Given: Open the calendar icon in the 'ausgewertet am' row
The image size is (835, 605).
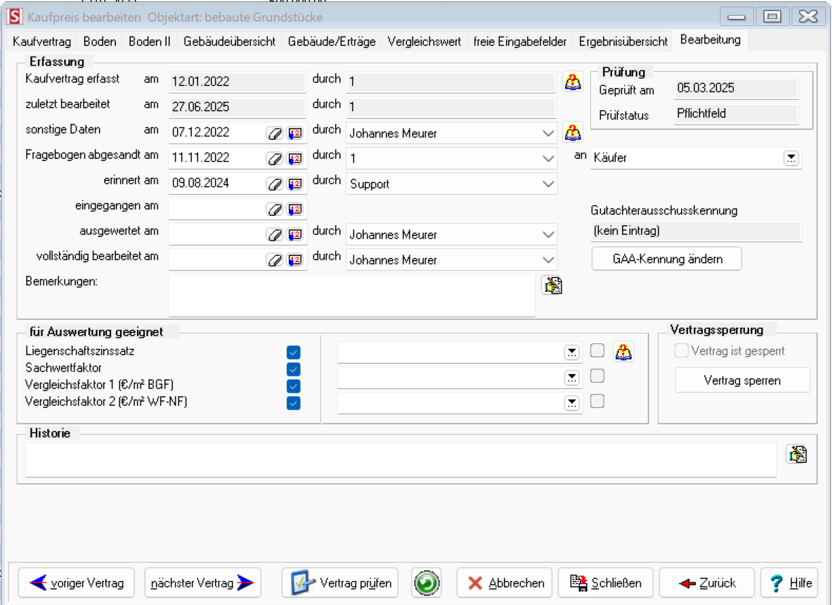Looking at the screenshot, I should click(295, 234).
